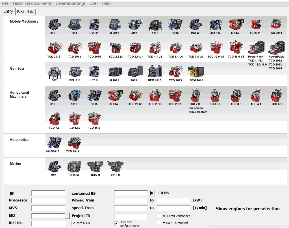Click the small button next to EKZ field
This screenshot has height=228, width=289.
[67, 216]
